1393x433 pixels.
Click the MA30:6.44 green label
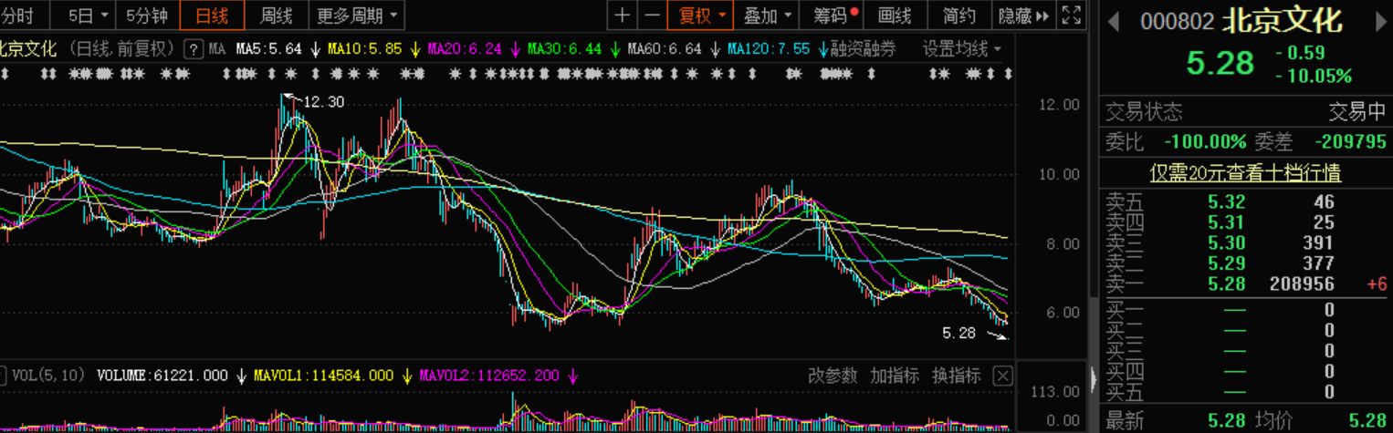pos(565,48)
